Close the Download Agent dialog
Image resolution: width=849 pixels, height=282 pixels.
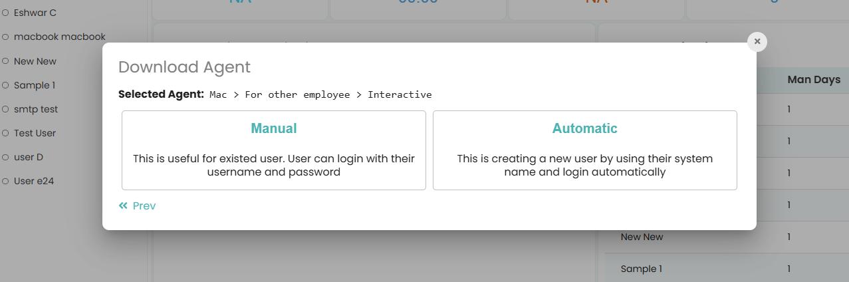point(757,41)
